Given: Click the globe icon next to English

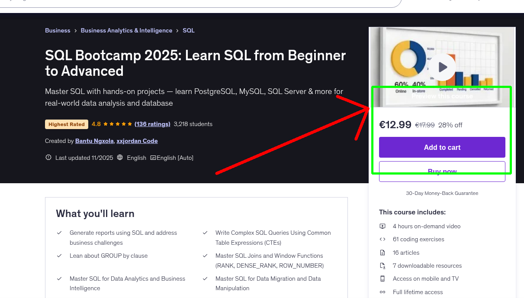Looking at the screenshot, I should pyautogui.click(x=120, y=158).
